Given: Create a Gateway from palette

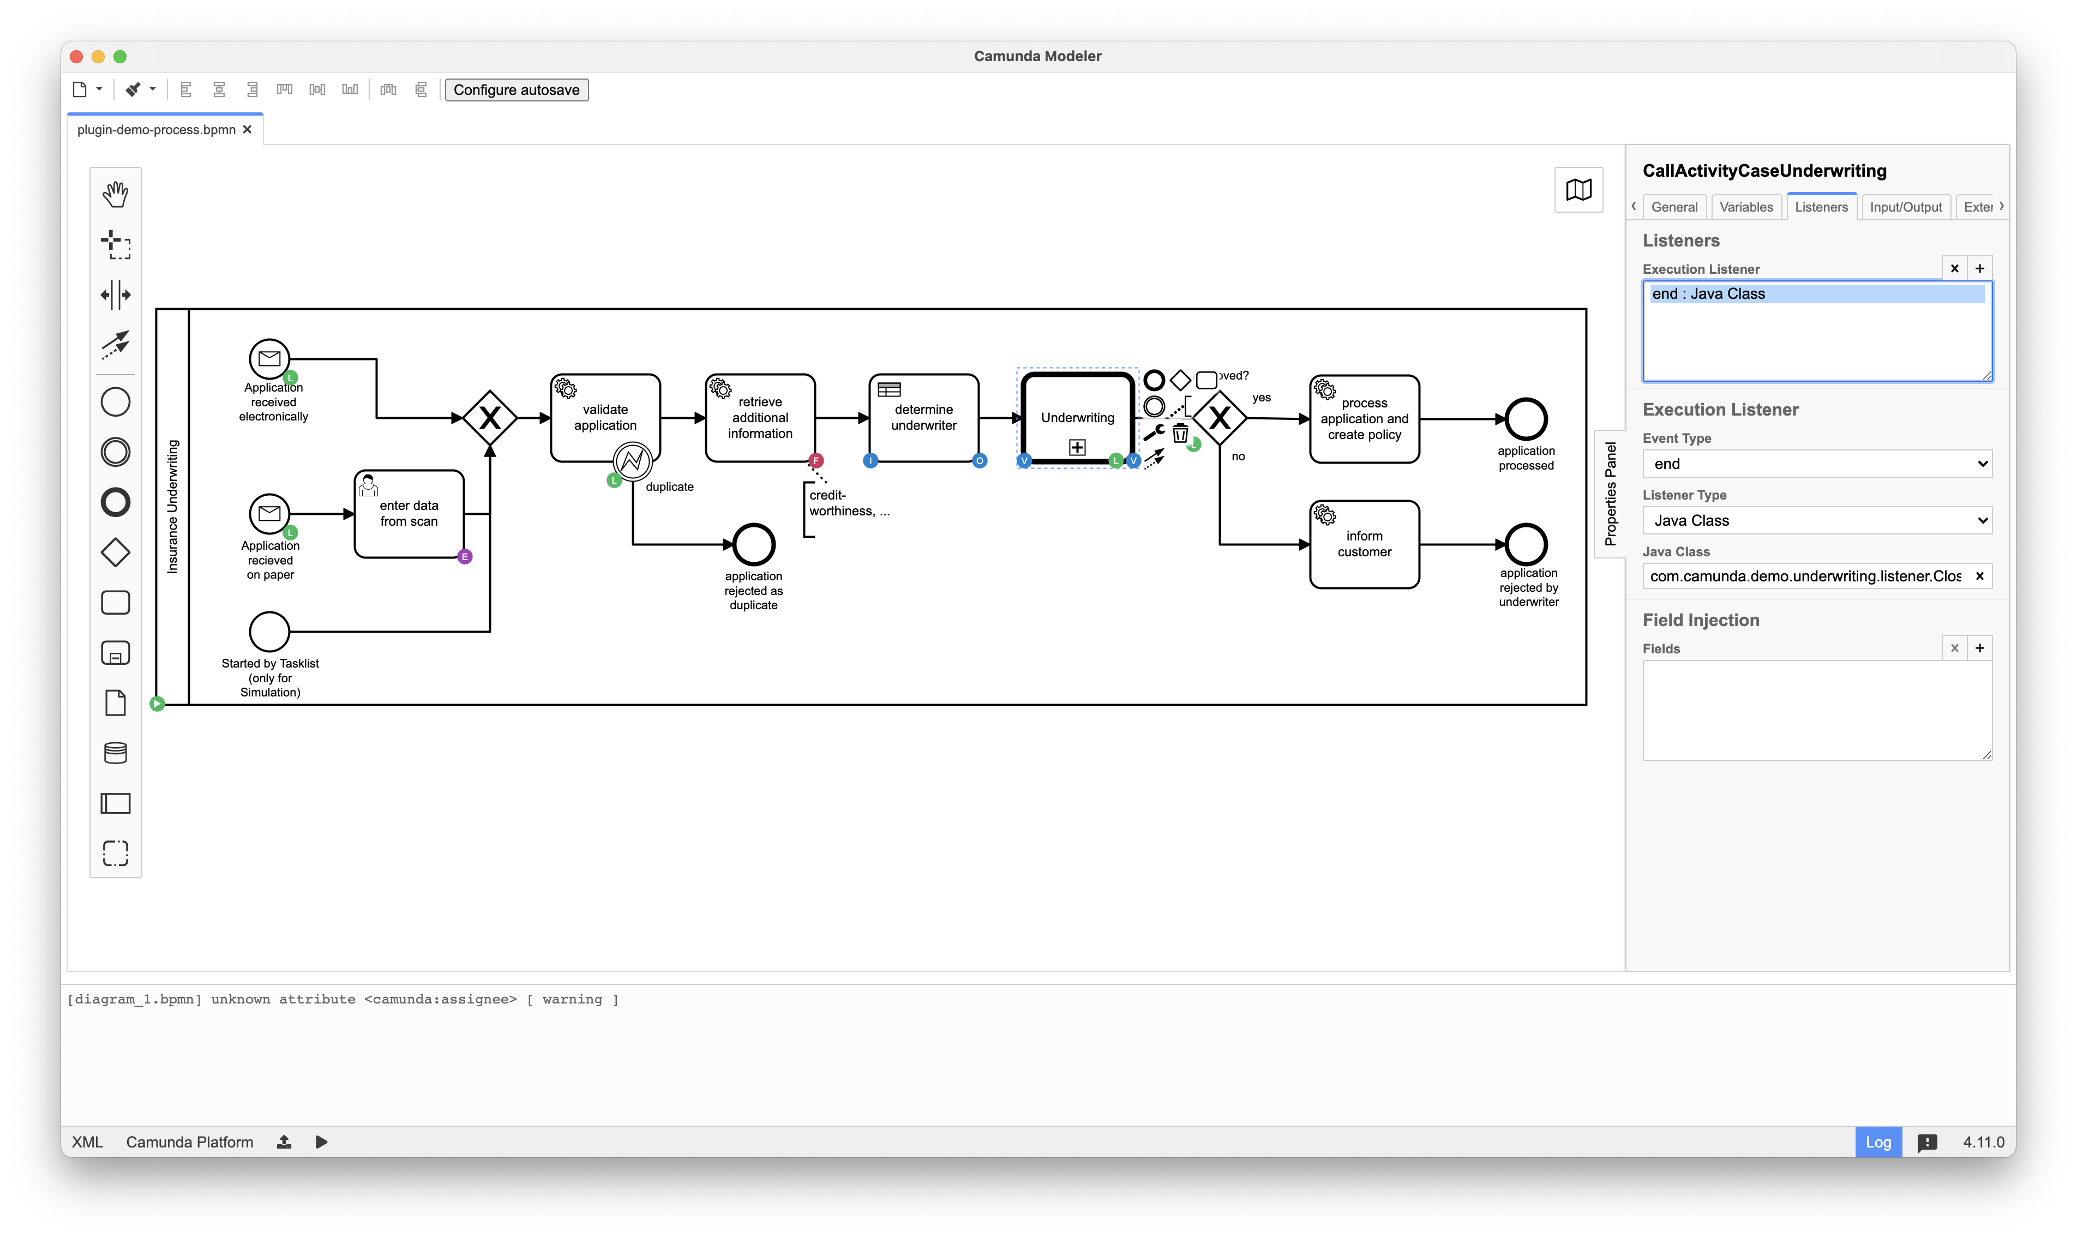Looking at the screenshot, I should pos(115,552).
